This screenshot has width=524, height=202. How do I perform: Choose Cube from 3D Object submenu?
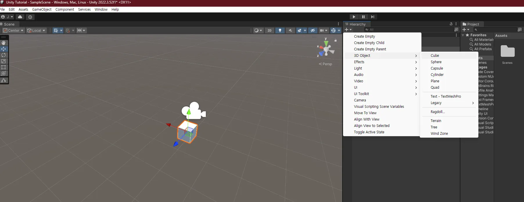pyautogui.click(x=449, y=55)
